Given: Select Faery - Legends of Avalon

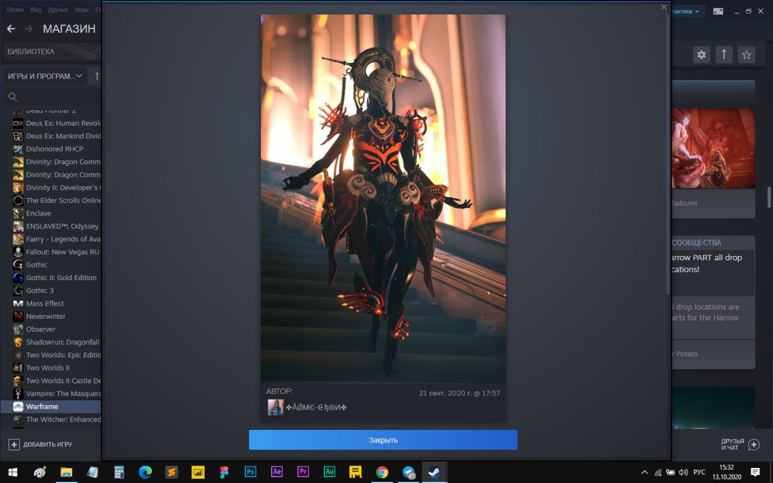Looking at the screenshot, I should click(56, 239).
